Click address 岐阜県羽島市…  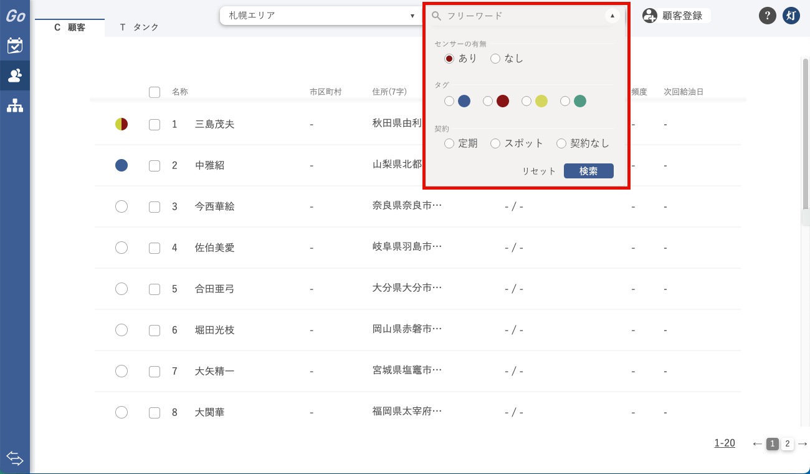pyautogui.click(x=407, y=246)
